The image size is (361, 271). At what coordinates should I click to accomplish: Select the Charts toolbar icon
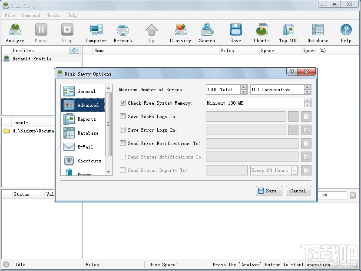(x=261, y=30)
